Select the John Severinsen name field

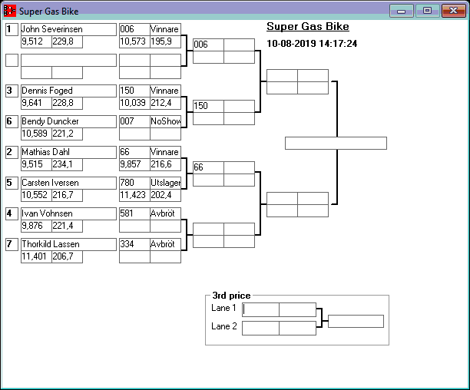(68, 29)
